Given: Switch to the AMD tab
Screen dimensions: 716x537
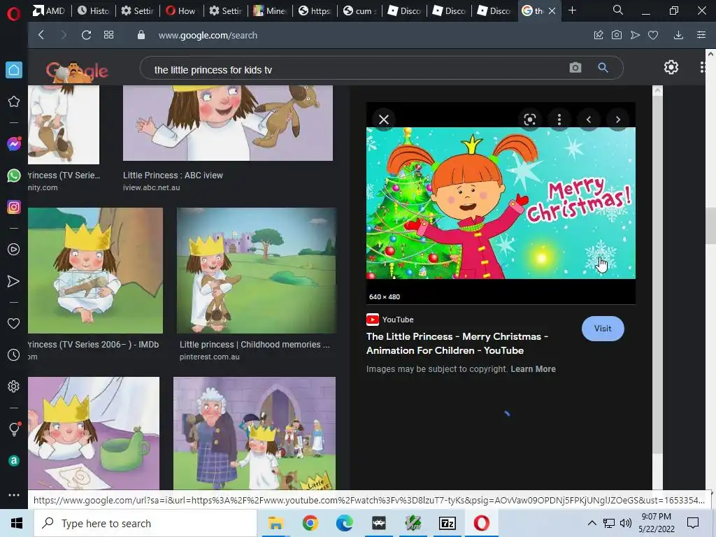Looking at the screenshot, I should click(50, 10).
